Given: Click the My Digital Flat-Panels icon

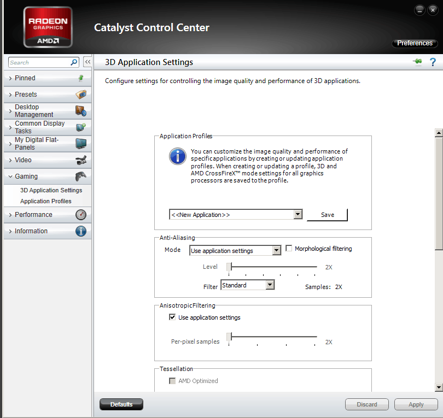Looking at the screenshot, I should pos(81,143).
